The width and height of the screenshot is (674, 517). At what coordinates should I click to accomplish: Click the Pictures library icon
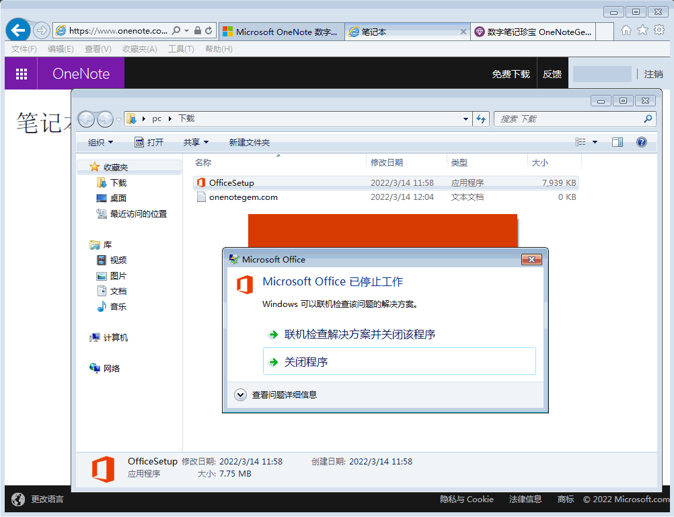tap(102, 276)
